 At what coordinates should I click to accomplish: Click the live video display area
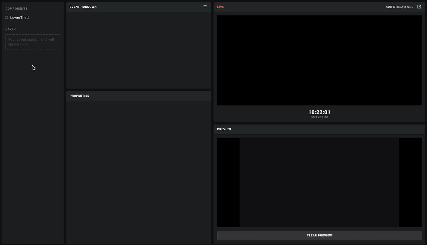(x=319, y=60)
